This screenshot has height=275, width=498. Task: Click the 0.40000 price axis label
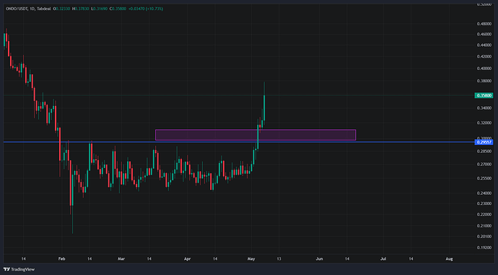(484, 69)
